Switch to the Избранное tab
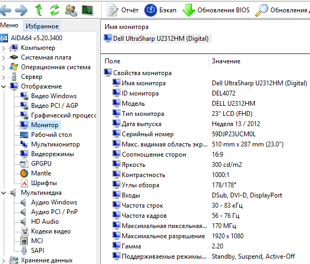The image size is (310, 264). coord(42,26)
